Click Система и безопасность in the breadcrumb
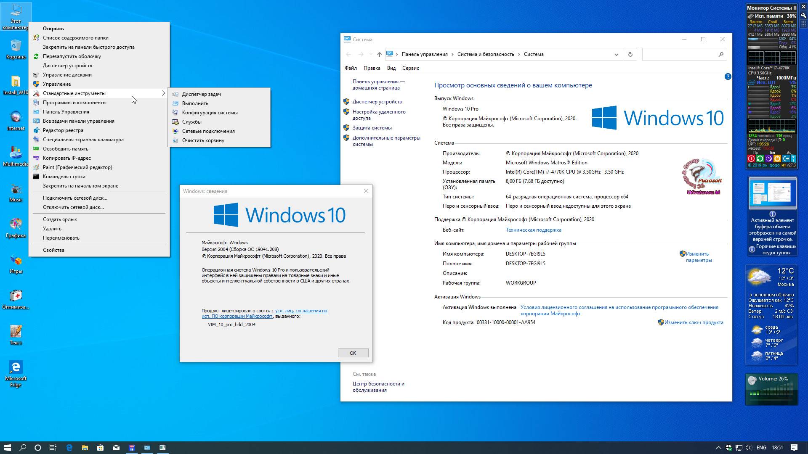This screenshot has width=808, height=454. [486, 54]
